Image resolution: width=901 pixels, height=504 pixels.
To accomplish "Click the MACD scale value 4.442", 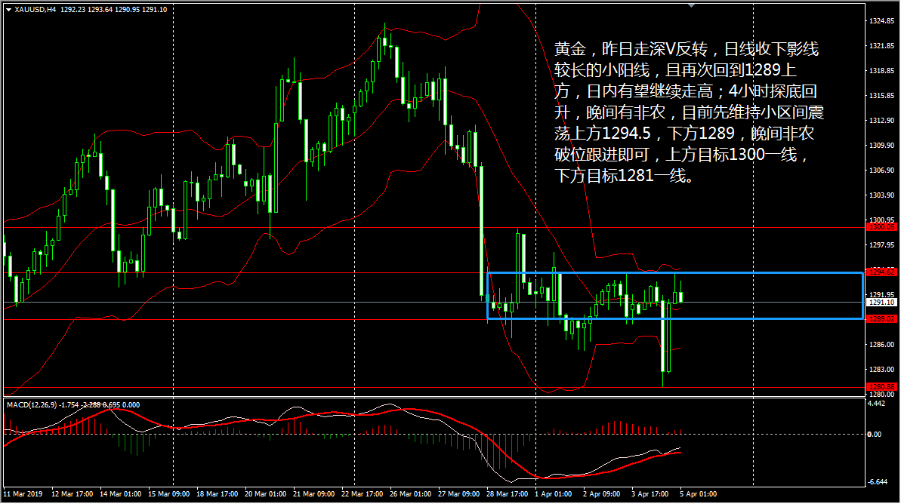I will (x=876, y=404).
